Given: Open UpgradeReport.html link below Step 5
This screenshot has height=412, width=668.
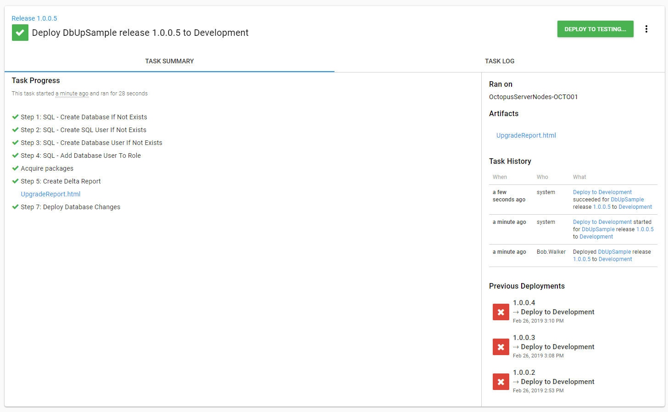Looking at the screenshot, I should point(50,194).
